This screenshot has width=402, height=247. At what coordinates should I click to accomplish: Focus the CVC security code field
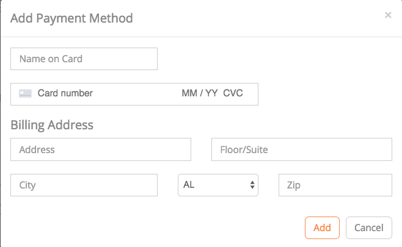[x=233, y=94]
